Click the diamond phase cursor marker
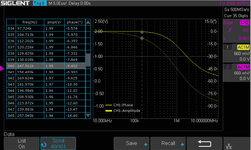Image resolution: width=251 pixels, height=150 pixels. click(142, 38)
